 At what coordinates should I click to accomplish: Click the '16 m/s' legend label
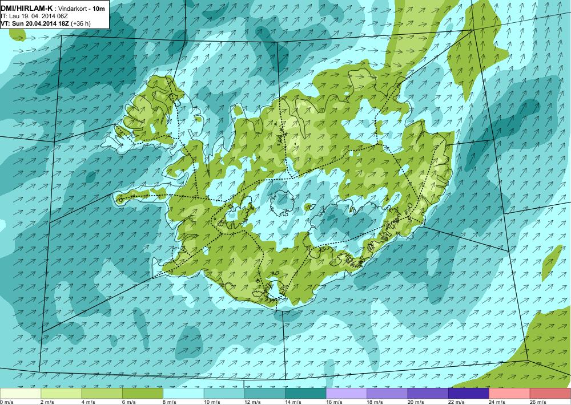point(334,402)
